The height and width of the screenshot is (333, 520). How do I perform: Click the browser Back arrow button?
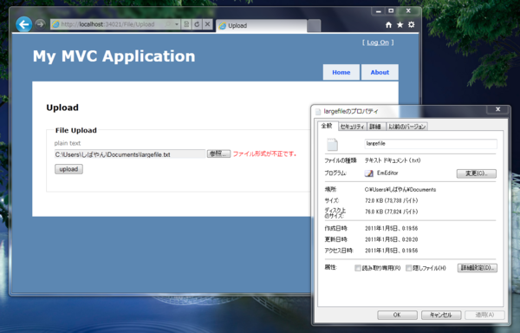(24, 24)
